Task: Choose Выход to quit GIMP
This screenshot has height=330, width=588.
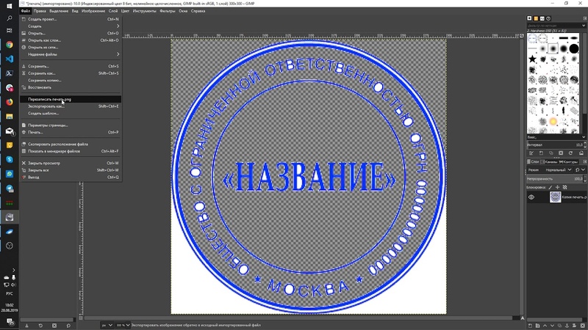Action: (x=71, y=177)
